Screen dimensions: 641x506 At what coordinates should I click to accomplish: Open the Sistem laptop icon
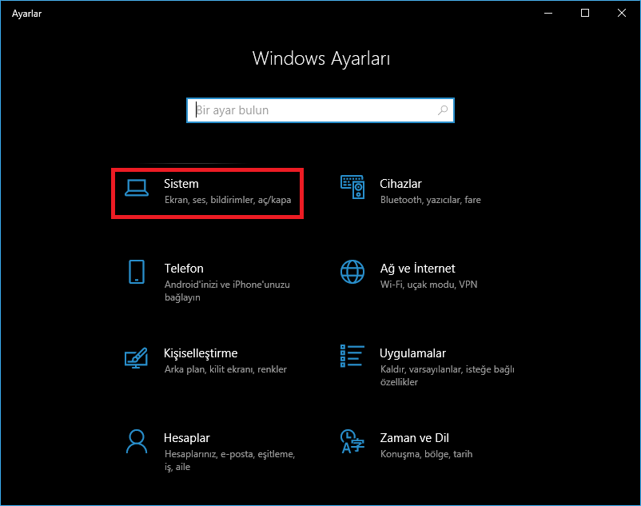click(137, 189)
